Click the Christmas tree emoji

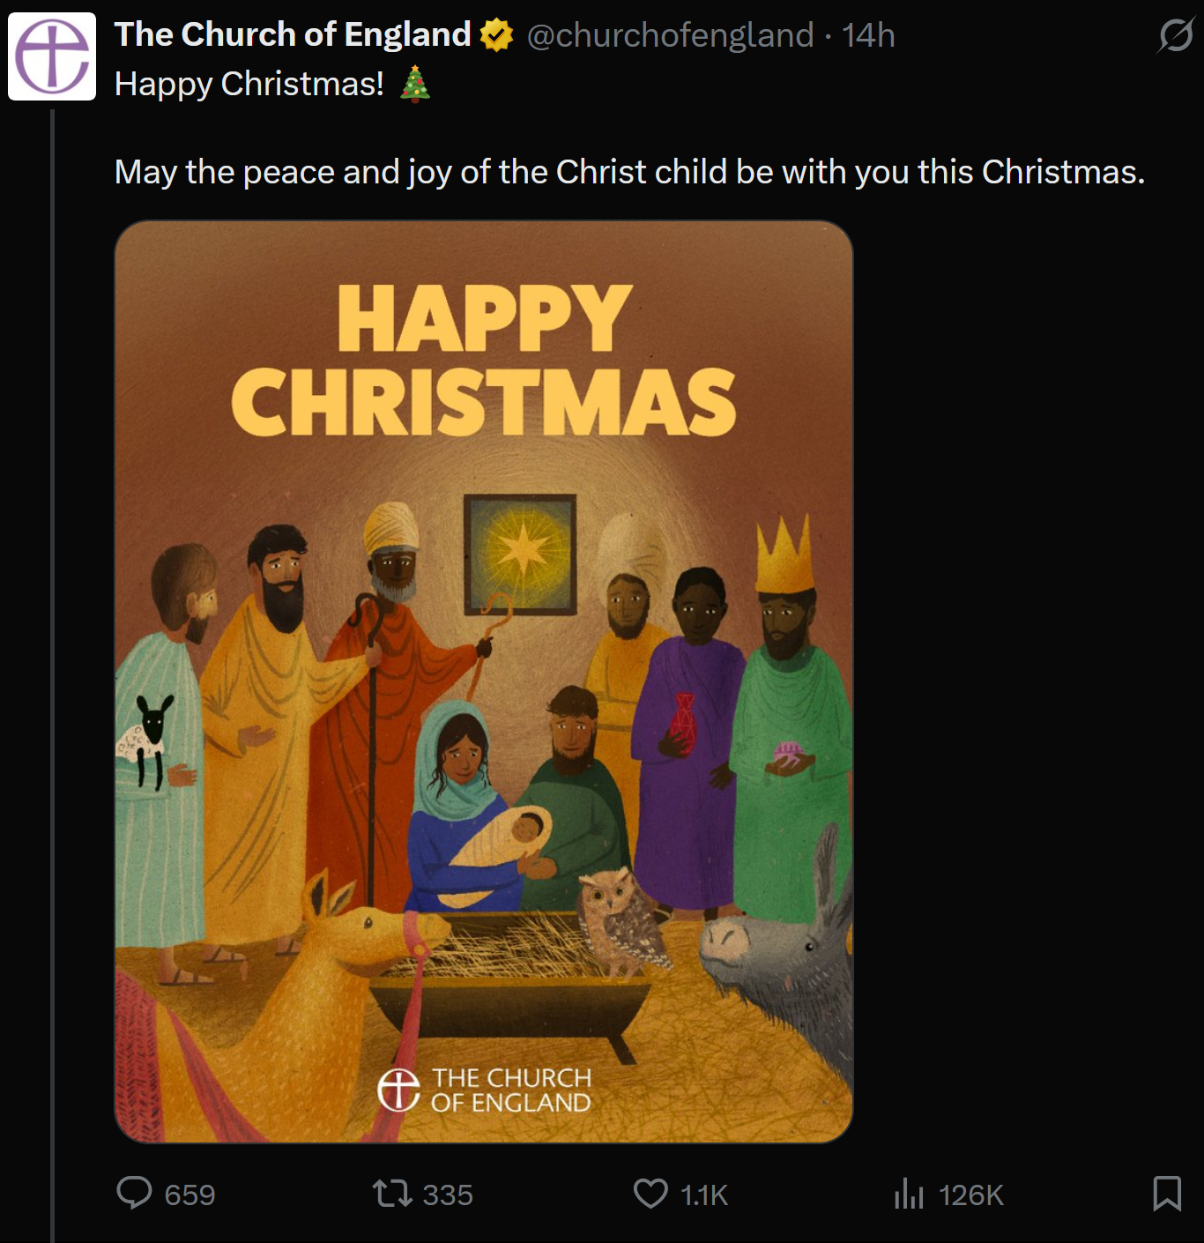coord(415,85)
